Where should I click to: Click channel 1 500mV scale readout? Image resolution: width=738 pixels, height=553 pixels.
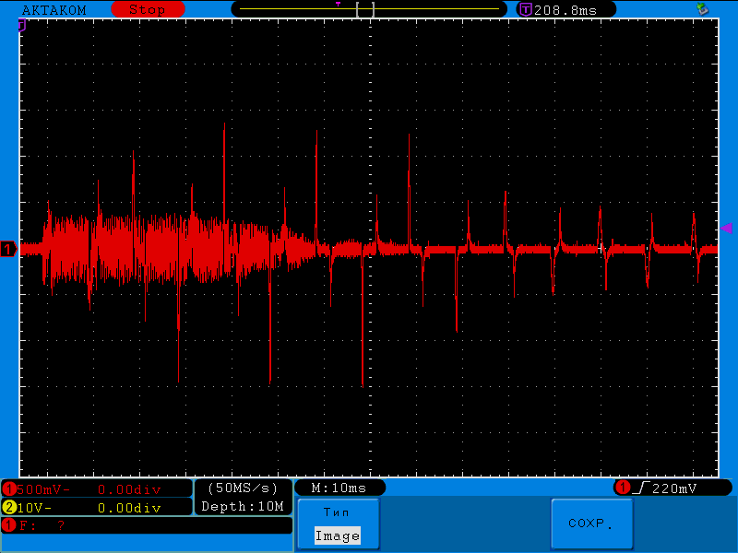click(x=42, y=489)
